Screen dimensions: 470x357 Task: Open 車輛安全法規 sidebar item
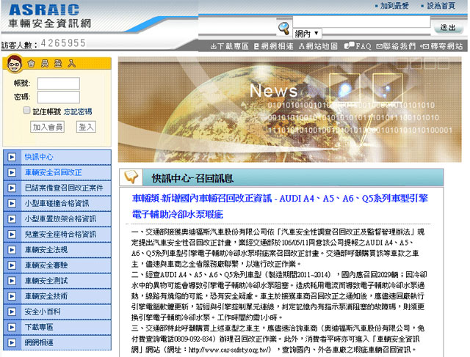point(46,250)
